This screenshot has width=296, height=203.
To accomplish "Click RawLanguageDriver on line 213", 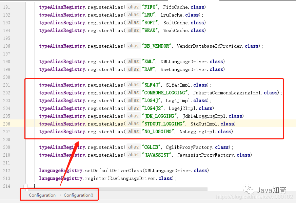I will pos(133,178).
